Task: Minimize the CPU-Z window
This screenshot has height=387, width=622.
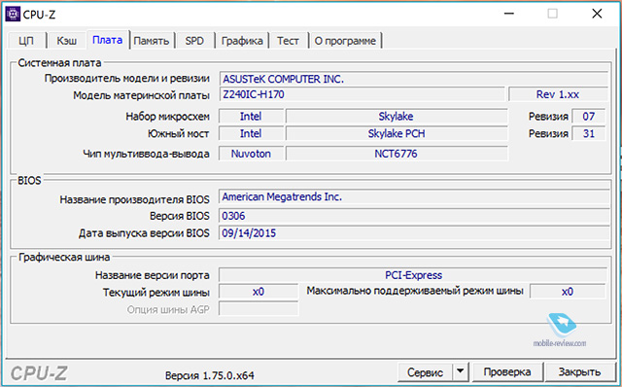Action: pyautogui.click(x=509, y=14)
